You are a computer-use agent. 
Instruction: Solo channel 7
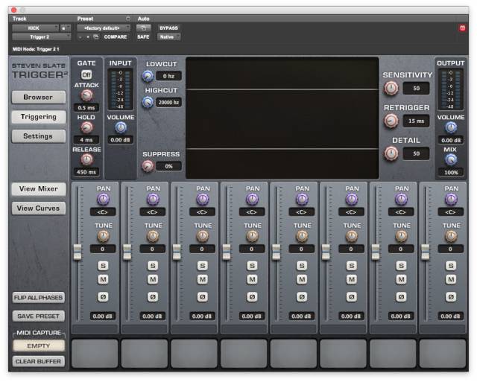coord(401,266)
